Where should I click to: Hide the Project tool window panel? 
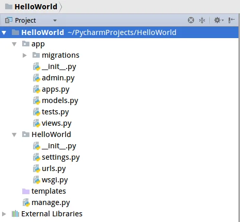coord(232,20)
